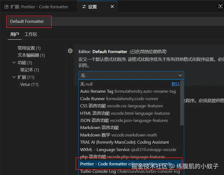224x175 pixels.
Task: Choose WXML - Language Service option
Action: tap(130, 149)
